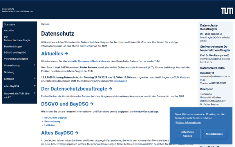Open Aktuelles in the sidebar menu

[20, 31]
